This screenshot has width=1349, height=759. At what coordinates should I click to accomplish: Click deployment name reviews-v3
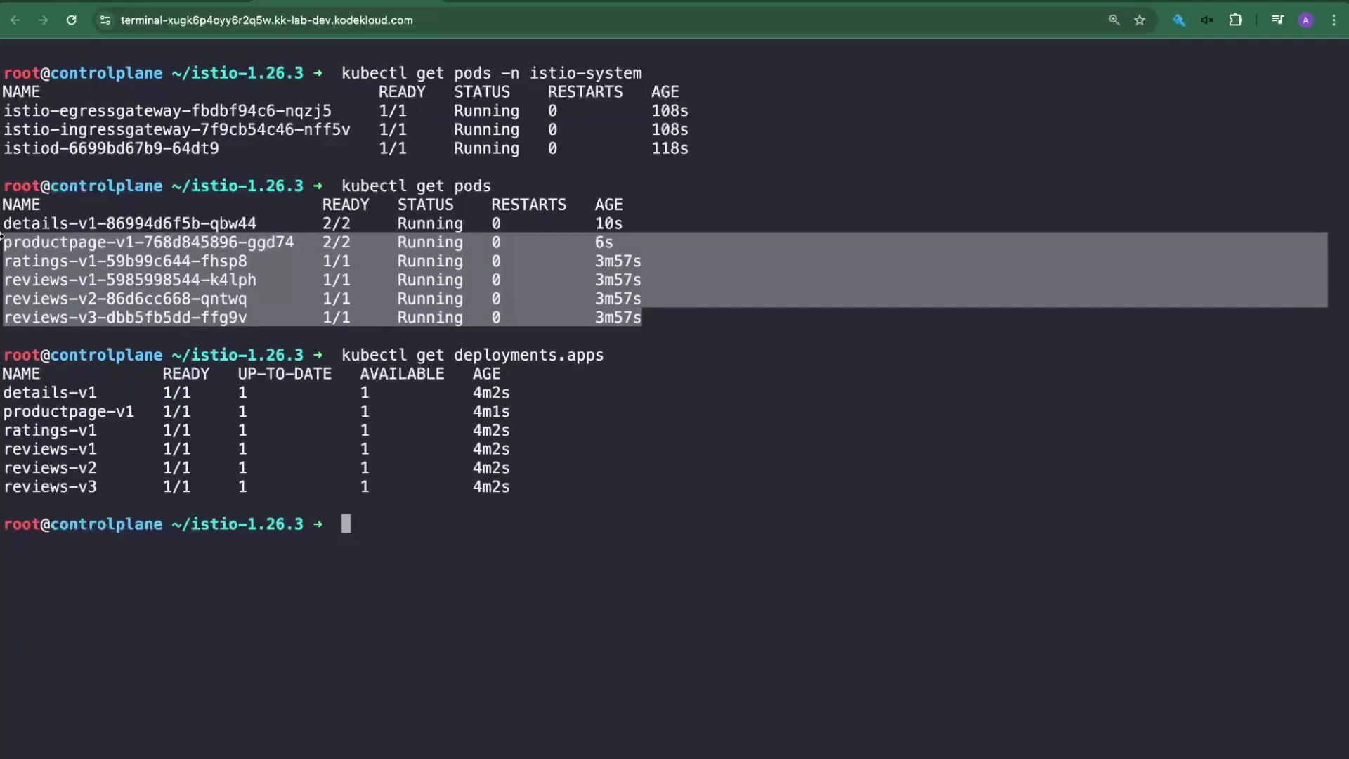point(50,486)
